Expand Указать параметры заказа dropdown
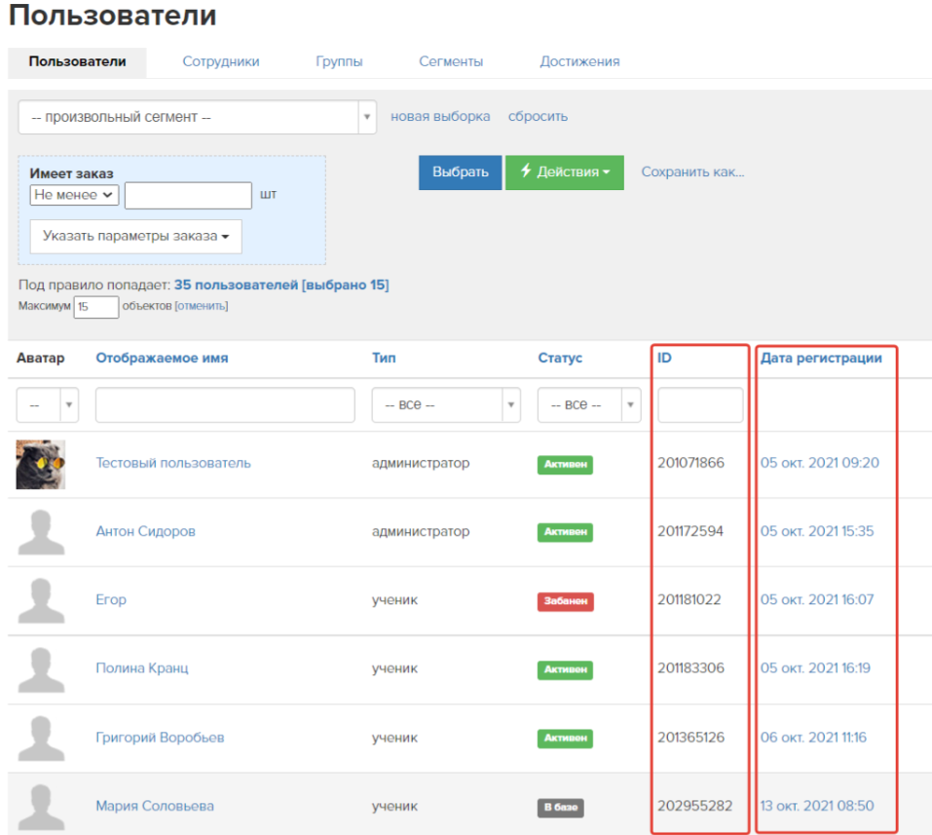This screenshot has width=932, height=835. tap(135, 236)
